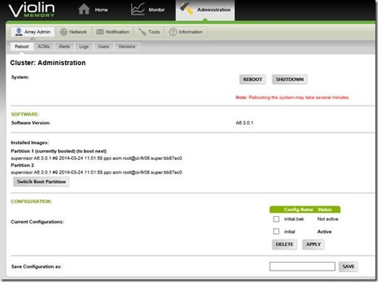This screenshot has height=282, width=378.
Task: Click the Tools wrench icon
Action: coord(142,31)
